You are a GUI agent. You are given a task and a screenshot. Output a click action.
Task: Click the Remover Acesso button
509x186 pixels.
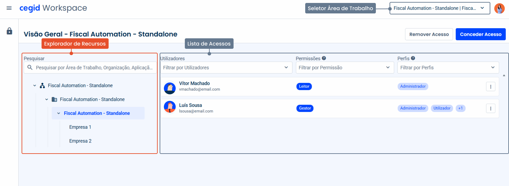click(x=429, y=34)
